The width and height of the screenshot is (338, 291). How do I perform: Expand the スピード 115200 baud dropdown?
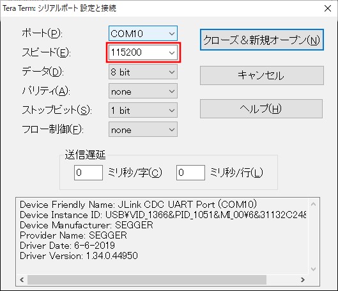point(143,52)
